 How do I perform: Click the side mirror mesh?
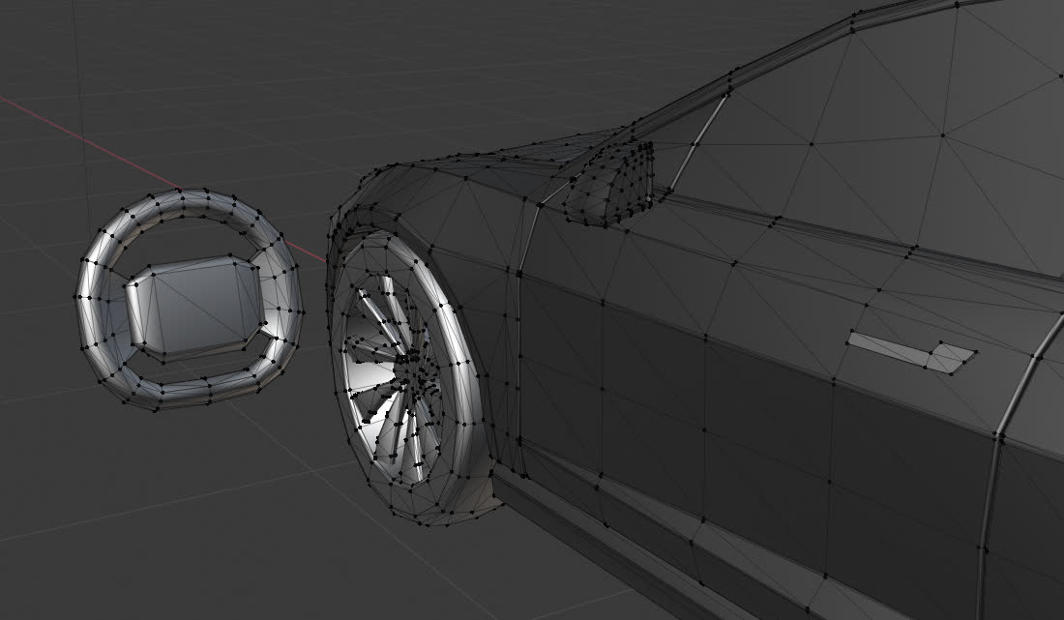click(609, 184)
